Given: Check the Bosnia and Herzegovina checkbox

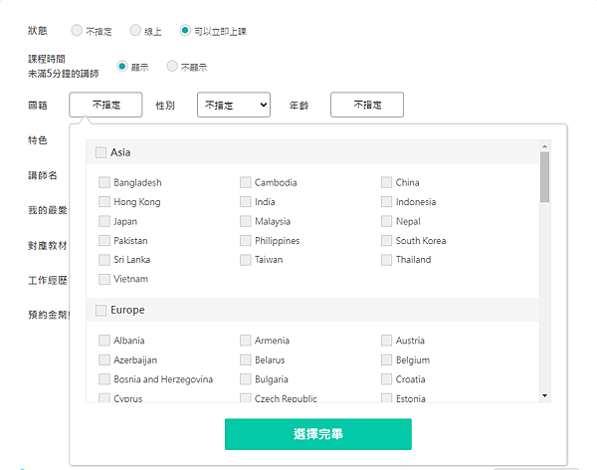Looking at the screenshot, I should coord(104,379).
